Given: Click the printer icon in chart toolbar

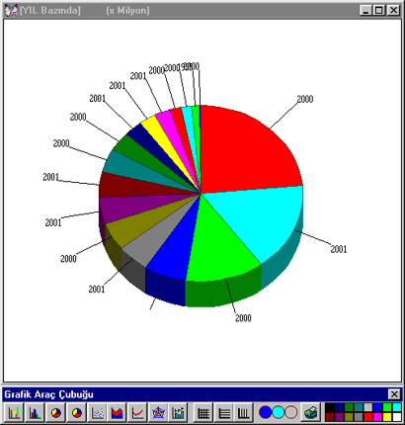Looking at the screenshot, I should [x=311, y=412].
